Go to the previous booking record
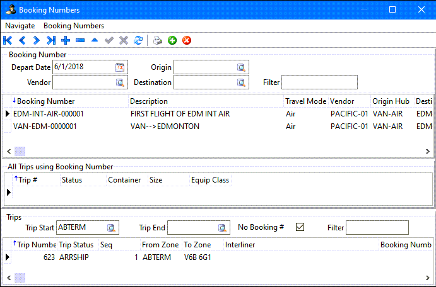The width and height of the screenshot is (436, 287). point(22,40)
